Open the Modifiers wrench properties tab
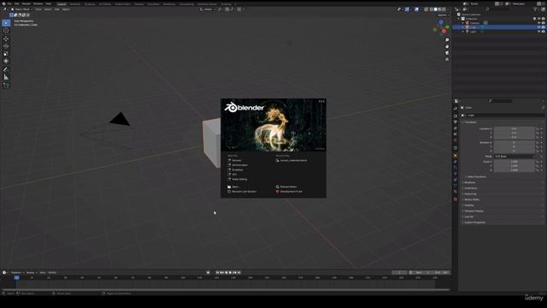The width and height of the screenshot is (547, 308). (456, 162)
